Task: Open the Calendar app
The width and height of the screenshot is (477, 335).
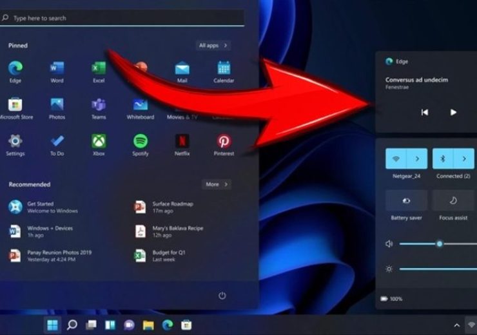Action: (x=224, y=72)
